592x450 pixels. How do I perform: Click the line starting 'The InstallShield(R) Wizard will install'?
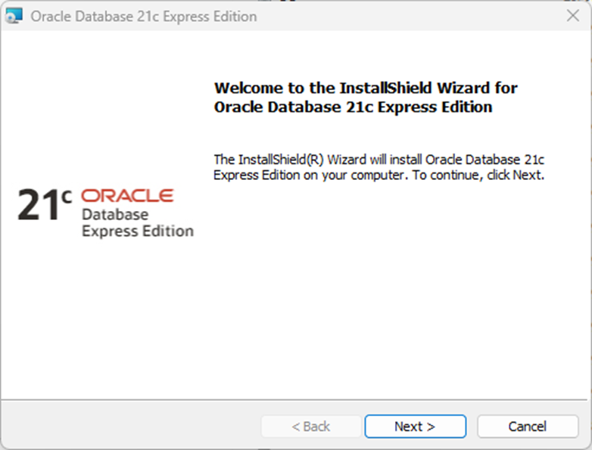click(379, 160)
